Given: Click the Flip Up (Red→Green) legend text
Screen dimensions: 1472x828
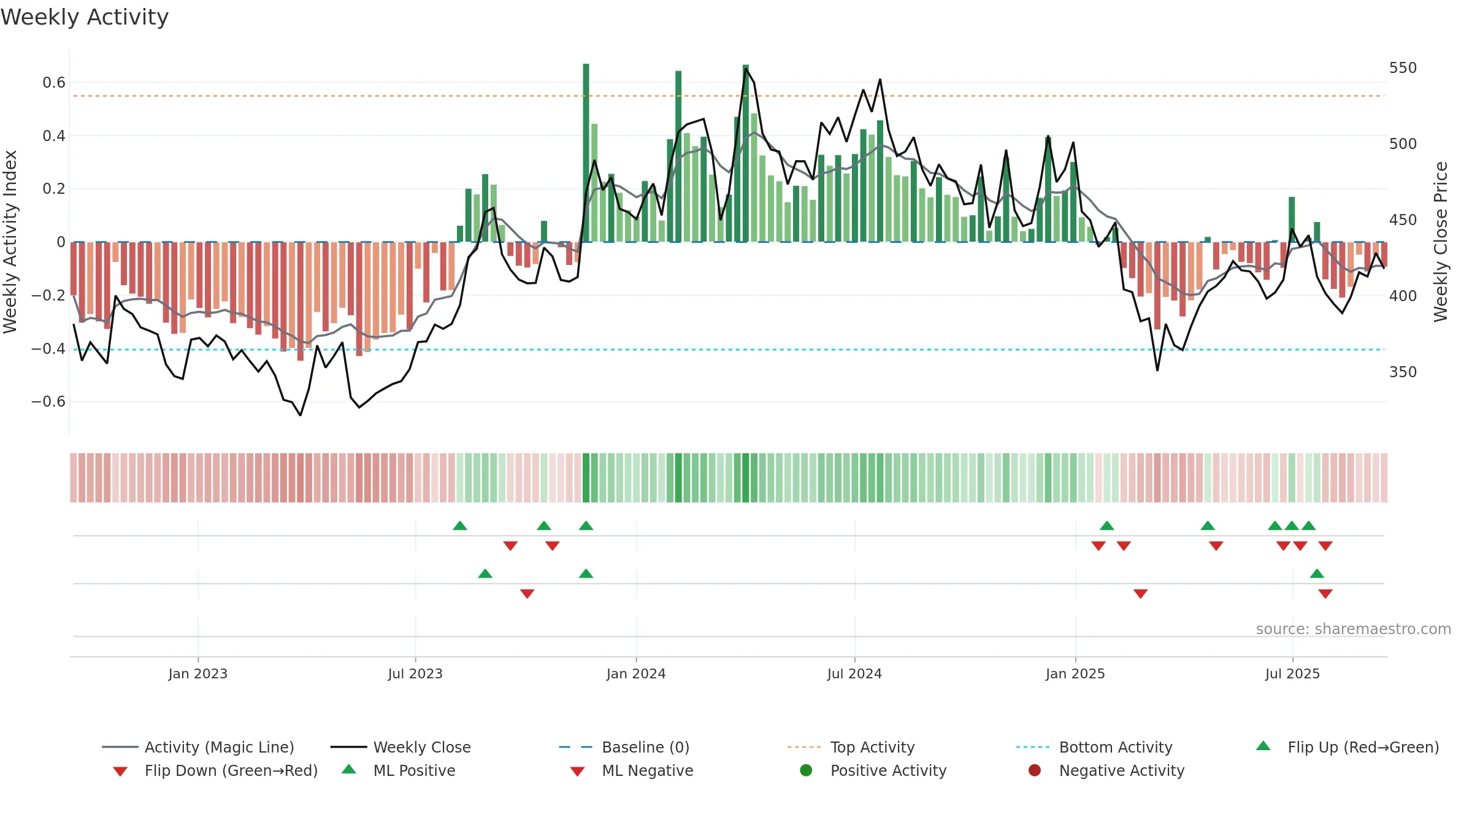Looking at the screenshot, I should tap(1363, 747).
